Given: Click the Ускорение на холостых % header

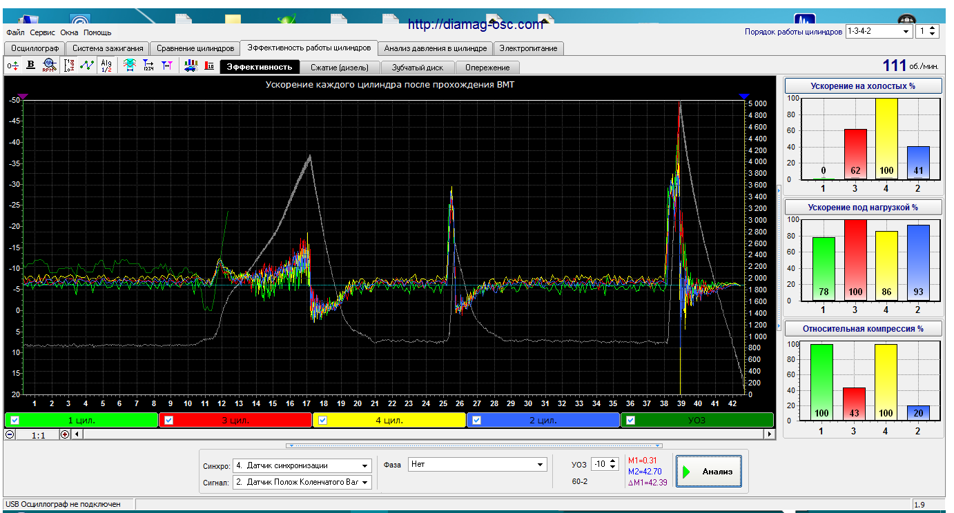Looking at the screenshot, I should click(x=864, y=85).
